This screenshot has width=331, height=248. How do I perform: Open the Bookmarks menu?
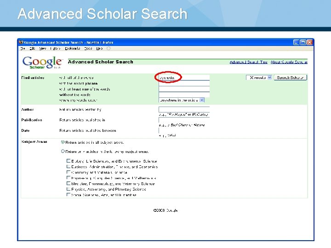pos(73,49)
